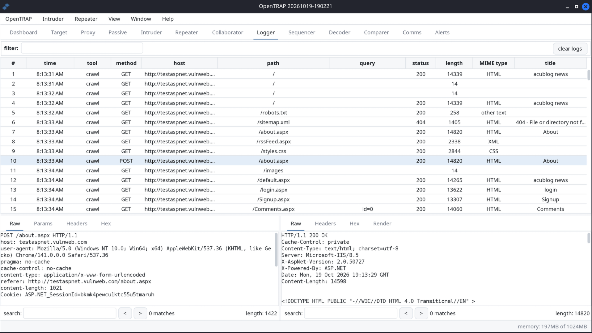Open the View menu

pyautogui.click(x=114, y=19)
